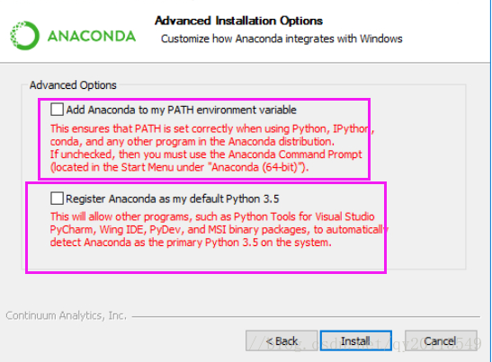Click the ANACONDA wordmark text
The width and height of the screenshot is (492, 362).
point(92,36)
